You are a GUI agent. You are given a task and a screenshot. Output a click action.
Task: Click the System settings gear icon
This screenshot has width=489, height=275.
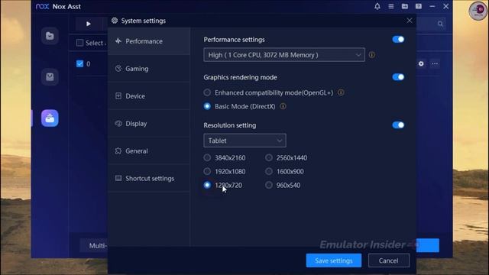pos(115,21)
